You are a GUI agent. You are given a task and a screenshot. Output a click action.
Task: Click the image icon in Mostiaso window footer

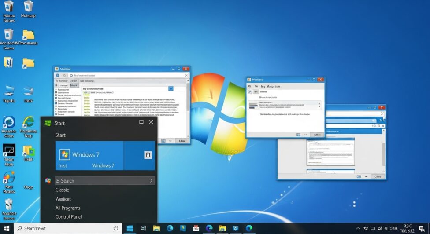(x=298, y=135)
